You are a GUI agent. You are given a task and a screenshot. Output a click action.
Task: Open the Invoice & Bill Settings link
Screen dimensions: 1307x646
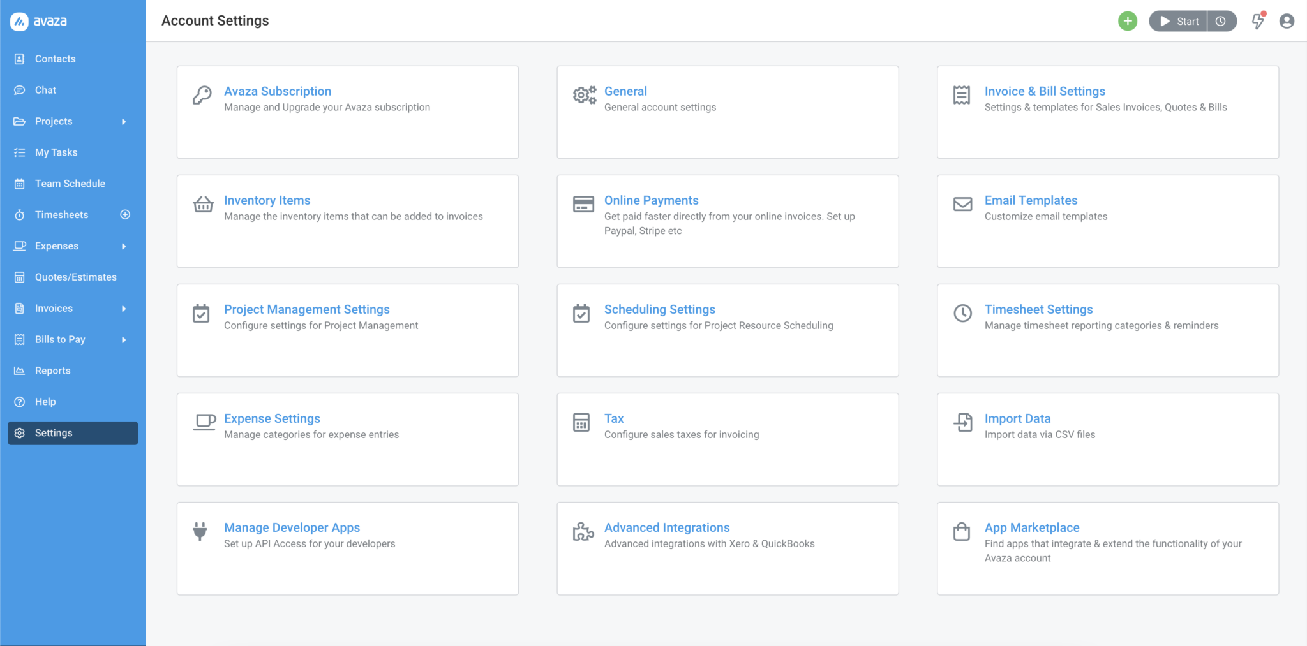click(x=1045, y=91)
